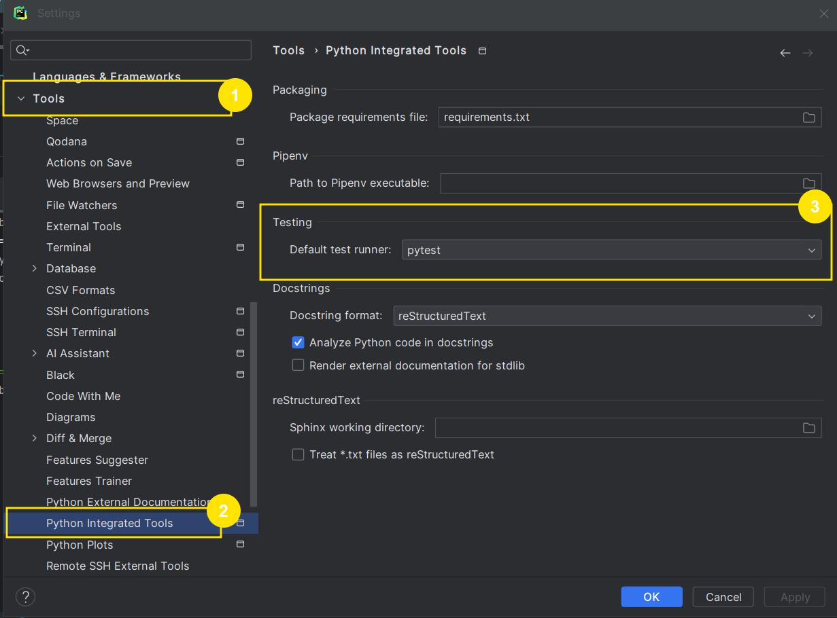The image size is (837, 618).
Task: Open the Default test runner dropdown
Action: [611, 250]
